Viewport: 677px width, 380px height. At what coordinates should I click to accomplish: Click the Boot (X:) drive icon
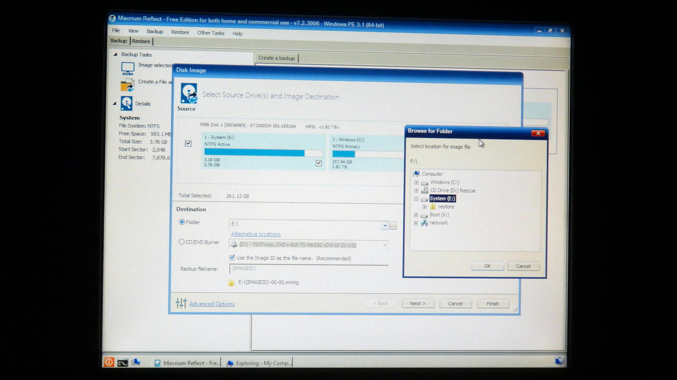[424, 215]
